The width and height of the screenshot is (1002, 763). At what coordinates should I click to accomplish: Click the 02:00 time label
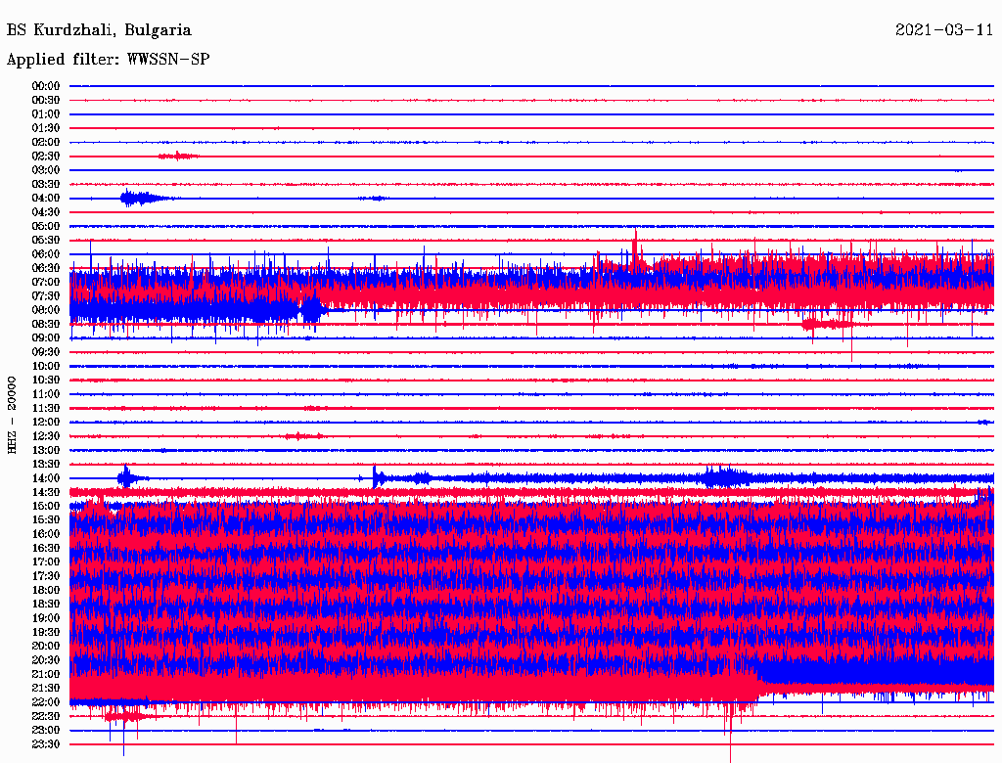pyautogui.click(x=46, y=142)
